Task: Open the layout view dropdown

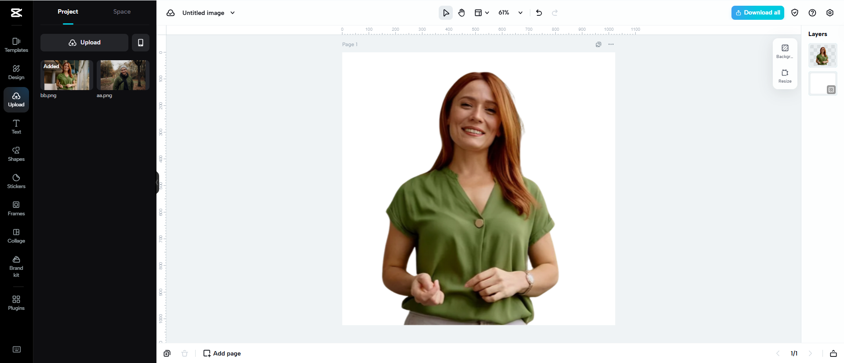Action: [482, 13]
